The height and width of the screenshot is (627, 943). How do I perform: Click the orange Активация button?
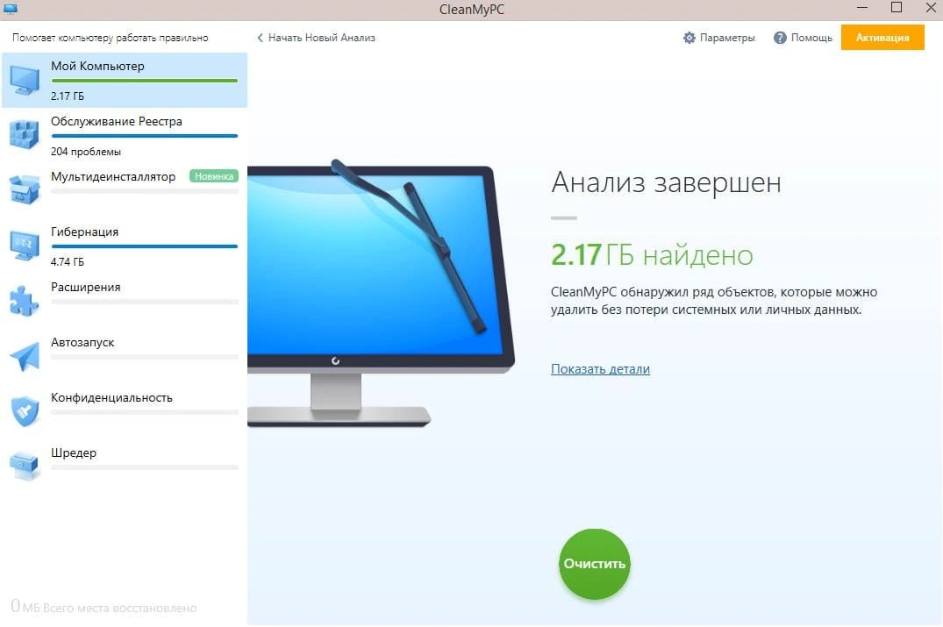pyautogui.click(x=882, y=38)
